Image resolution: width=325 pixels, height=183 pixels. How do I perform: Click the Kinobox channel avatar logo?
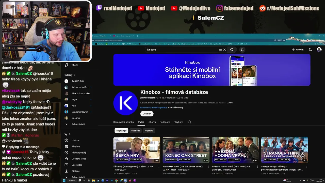126,103
